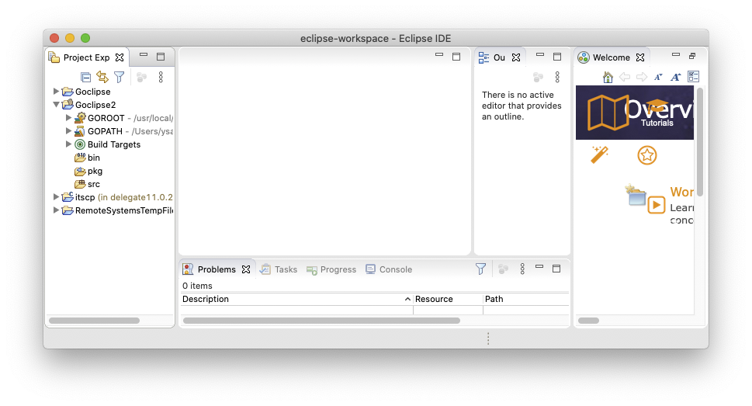Click the Welcome page vertical scrollbar
This screenshot has width=752, height=406.
tap(699, 141)
